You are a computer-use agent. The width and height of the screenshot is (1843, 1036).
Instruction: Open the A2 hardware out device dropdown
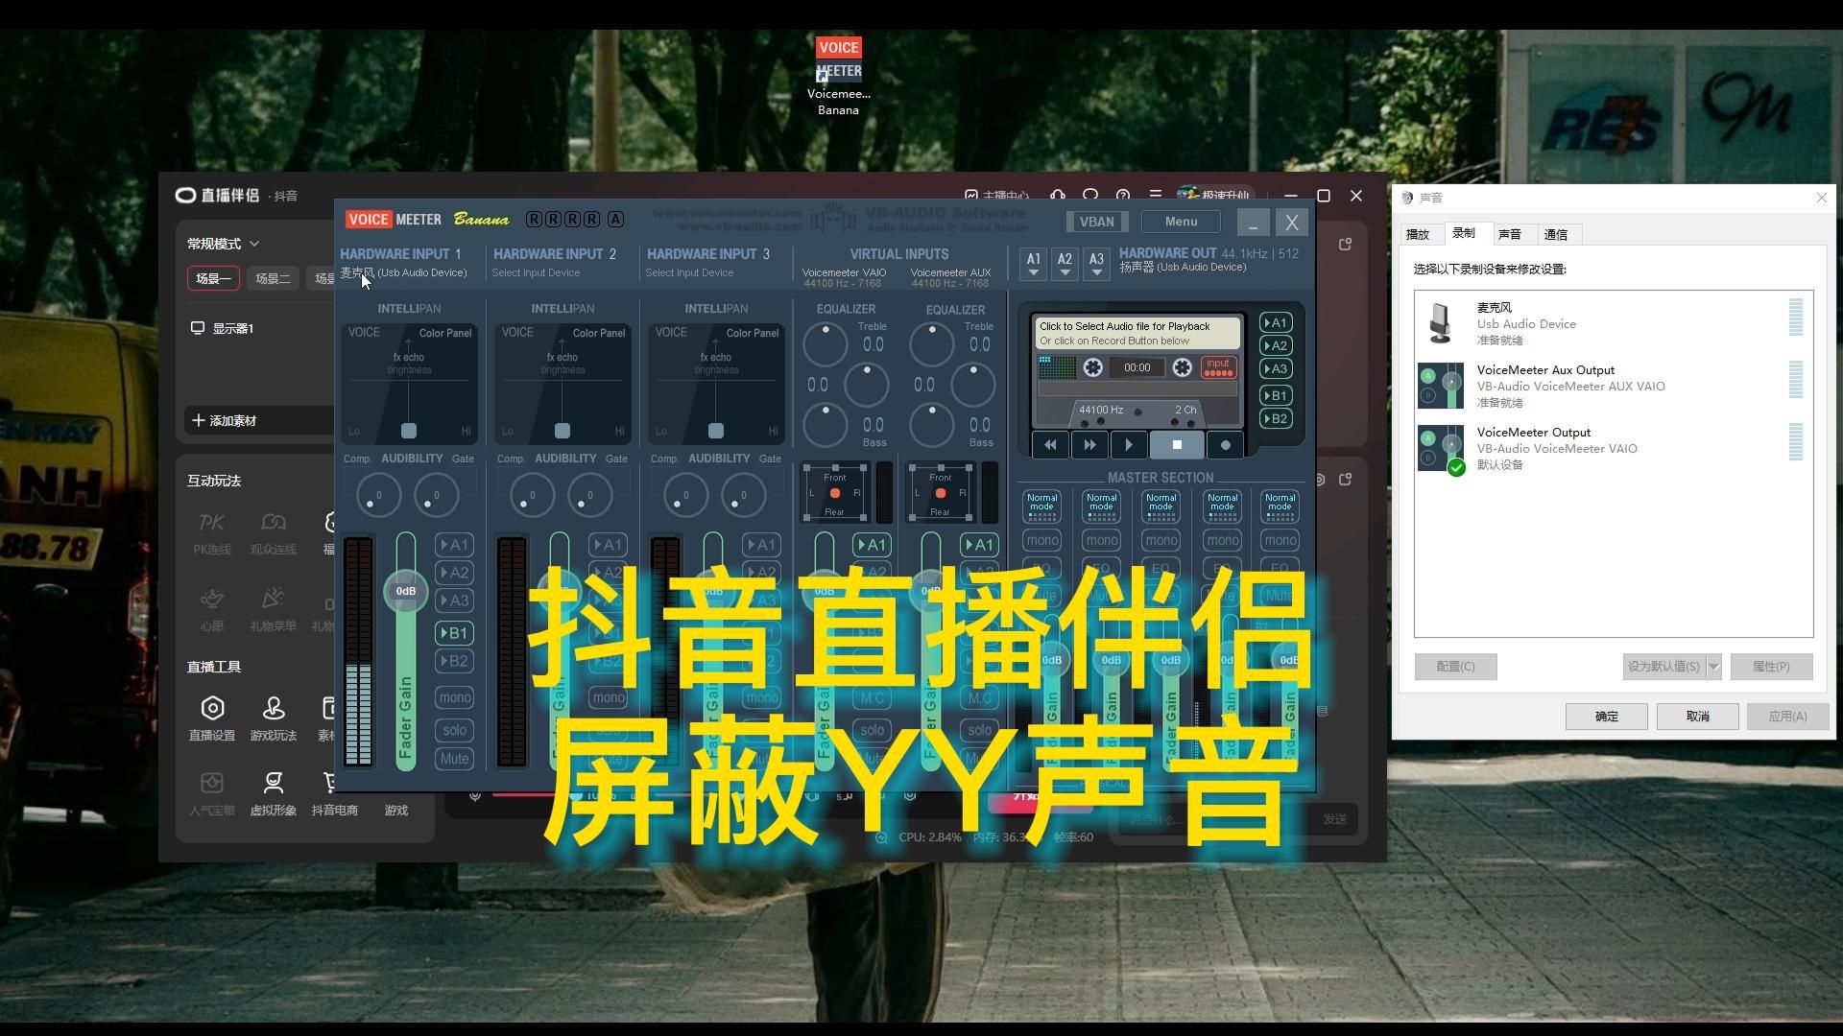[x=1065, y=264]
